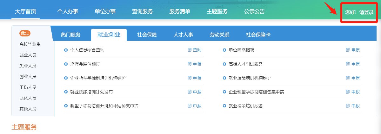Open the 大厅首页 navigation item
Viewport: 381px width, 134px height.
coord(26,12)
